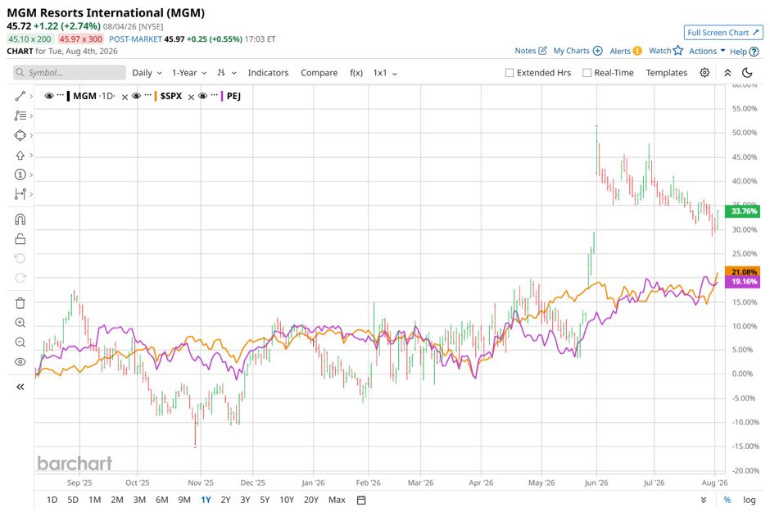Collapse the chart header with the double chevron icon

727,73
